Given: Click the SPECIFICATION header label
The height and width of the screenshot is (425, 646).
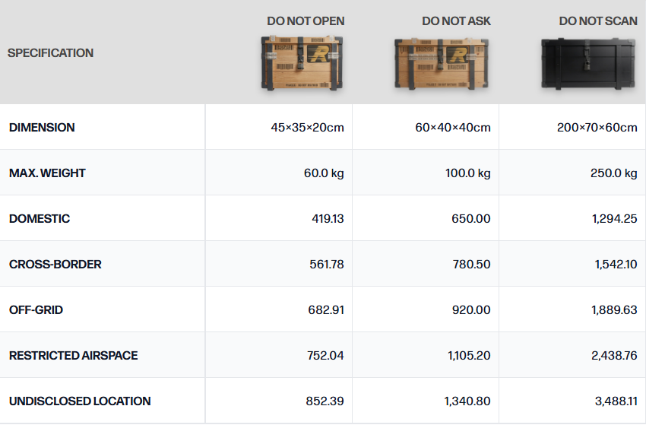Looking at the screenshot, I should point(51,52).
